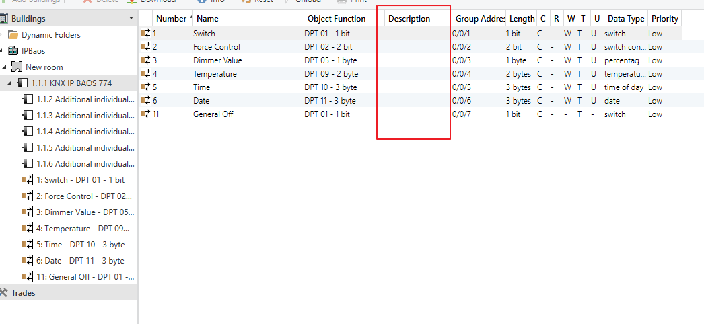
Task: Open the Trades panel section
Action: [24, 293]
